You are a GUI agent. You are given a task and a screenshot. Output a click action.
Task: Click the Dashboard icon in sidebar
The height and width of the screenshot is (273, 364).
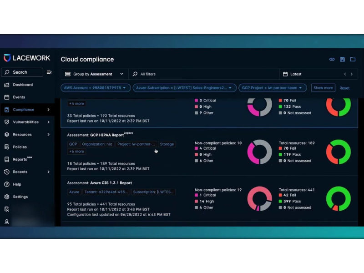7,85
